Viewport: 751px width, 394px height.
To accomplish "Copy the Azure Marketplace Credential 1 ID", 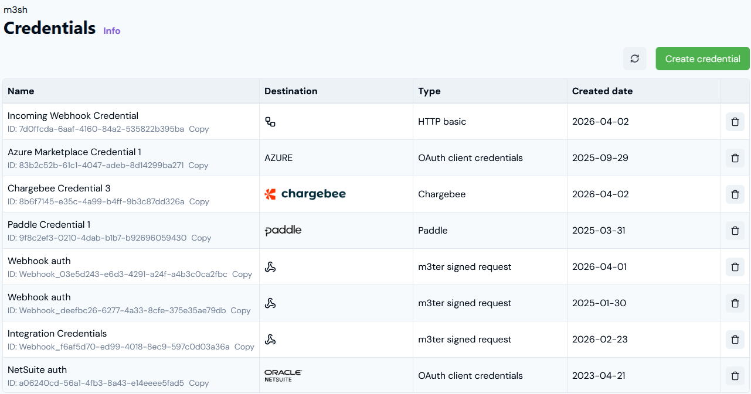I will [198, 165].
